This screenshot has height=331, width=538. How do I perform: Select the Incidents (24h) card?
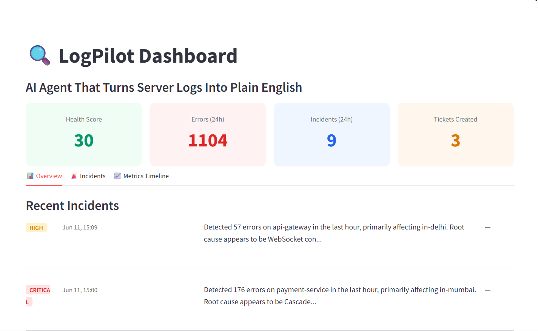[x=331, y=134]
